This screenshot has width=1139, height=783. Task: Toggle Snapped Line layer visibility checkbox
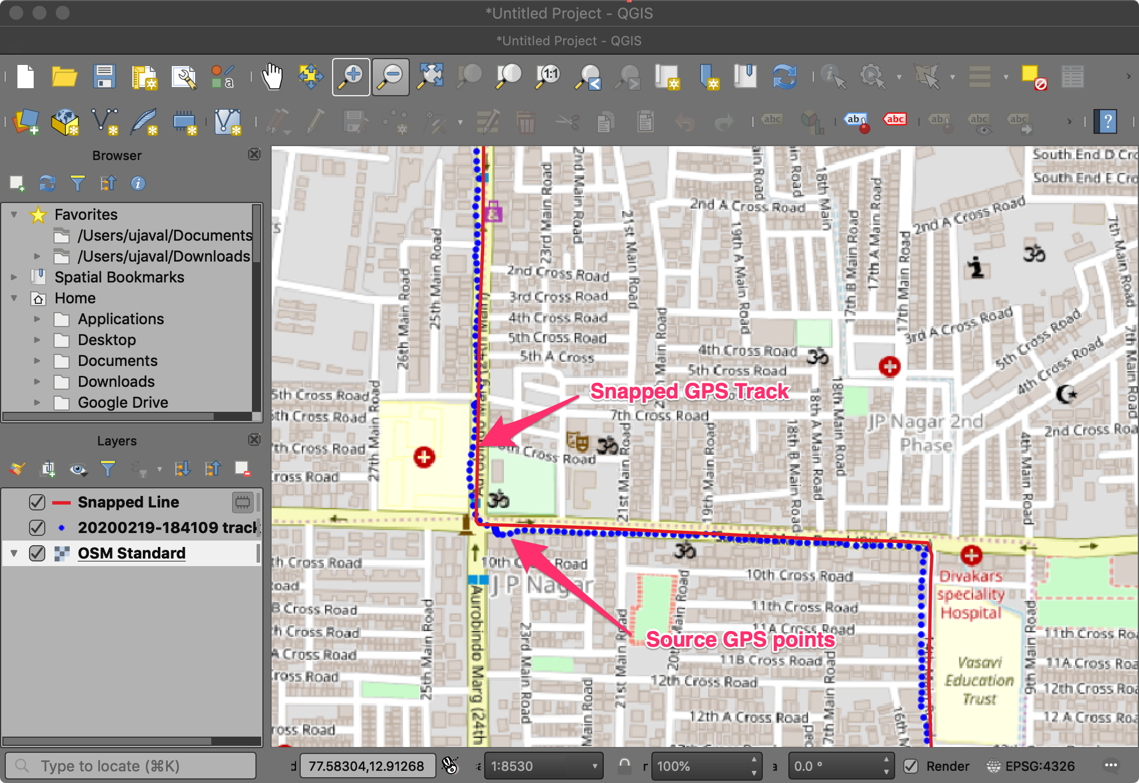click(x=37, y=502)
